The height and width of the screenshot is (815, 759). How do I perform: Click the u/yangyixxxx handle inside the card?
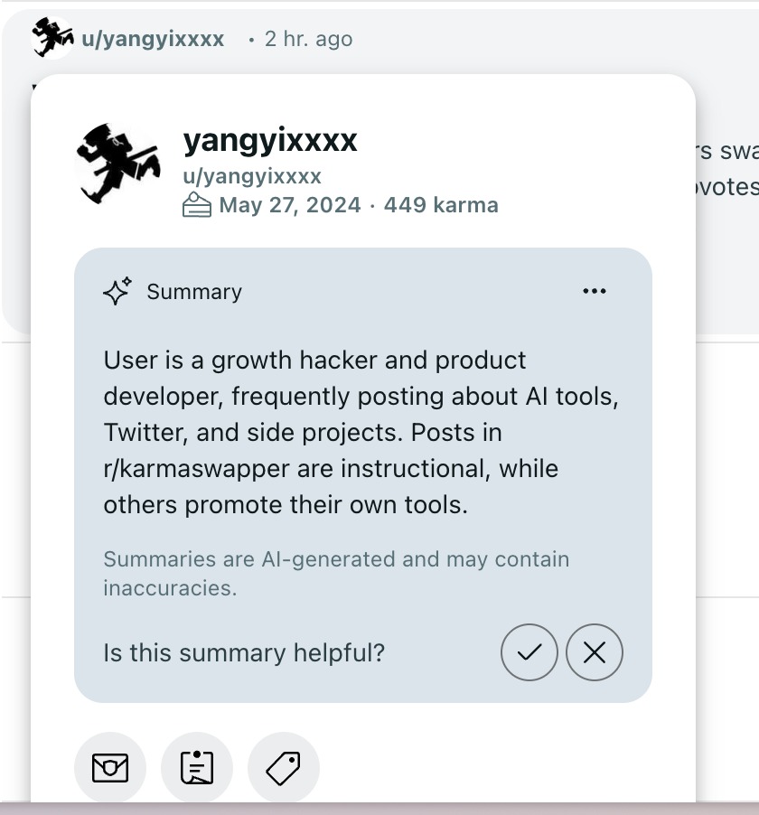[x=252, y=175]
